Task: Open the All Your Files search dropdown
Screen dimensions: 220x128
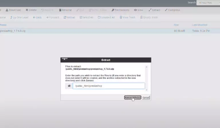Action: (x=208, y=3)
